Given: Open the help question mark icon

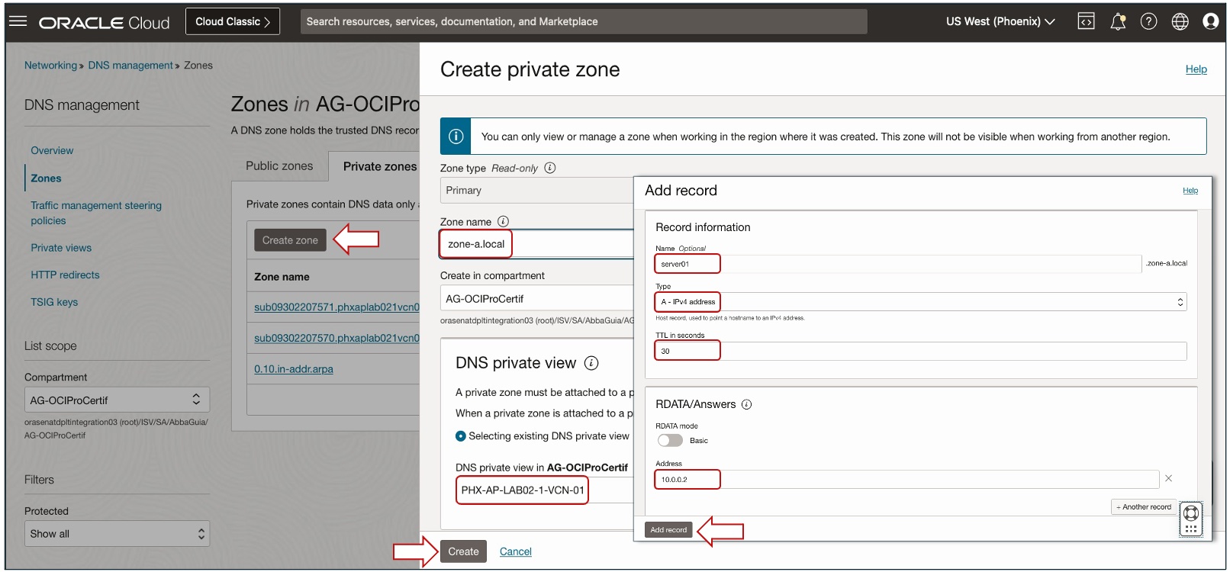Looking at the screenshot, I should pos(1148,21).
